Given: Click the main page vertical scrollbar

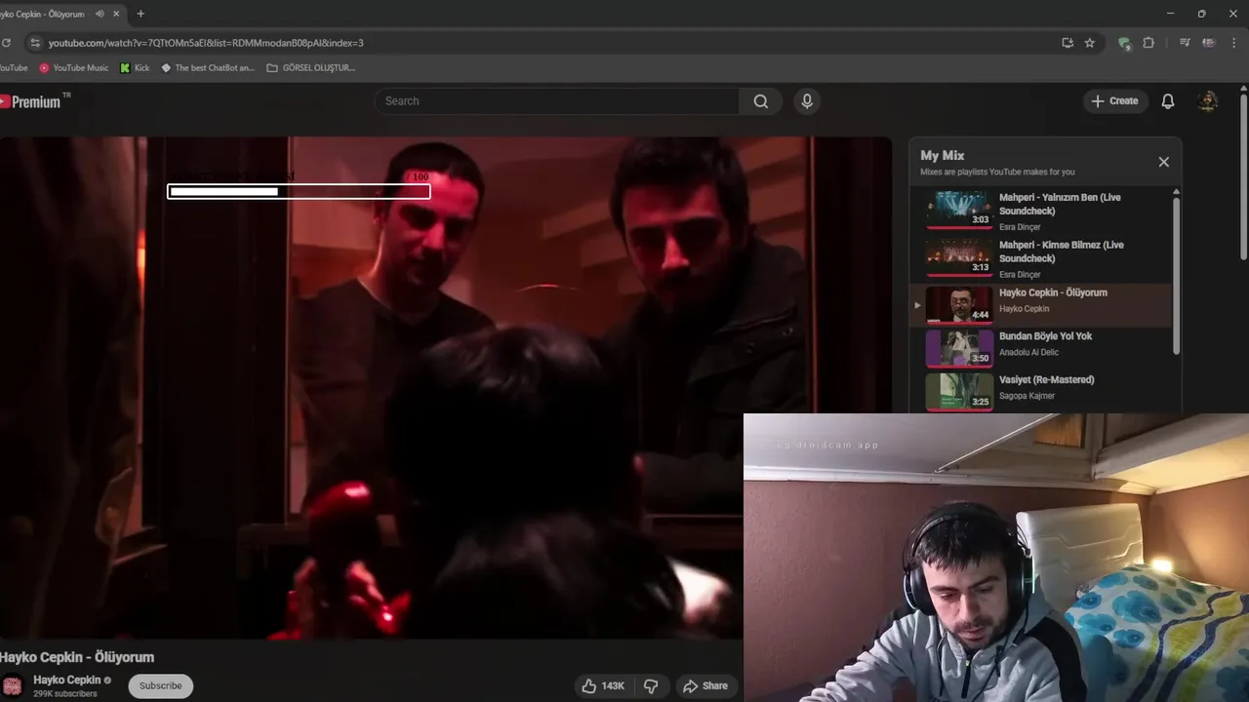Looking at the screenshot, I should coord(1244,175).
